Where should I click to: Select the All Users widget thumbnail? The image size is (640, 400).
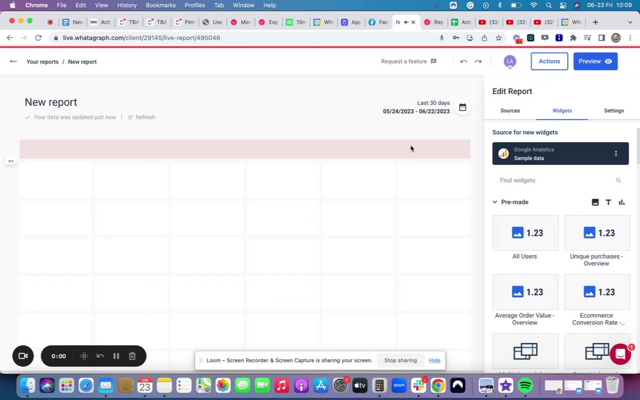coord(526,233)
